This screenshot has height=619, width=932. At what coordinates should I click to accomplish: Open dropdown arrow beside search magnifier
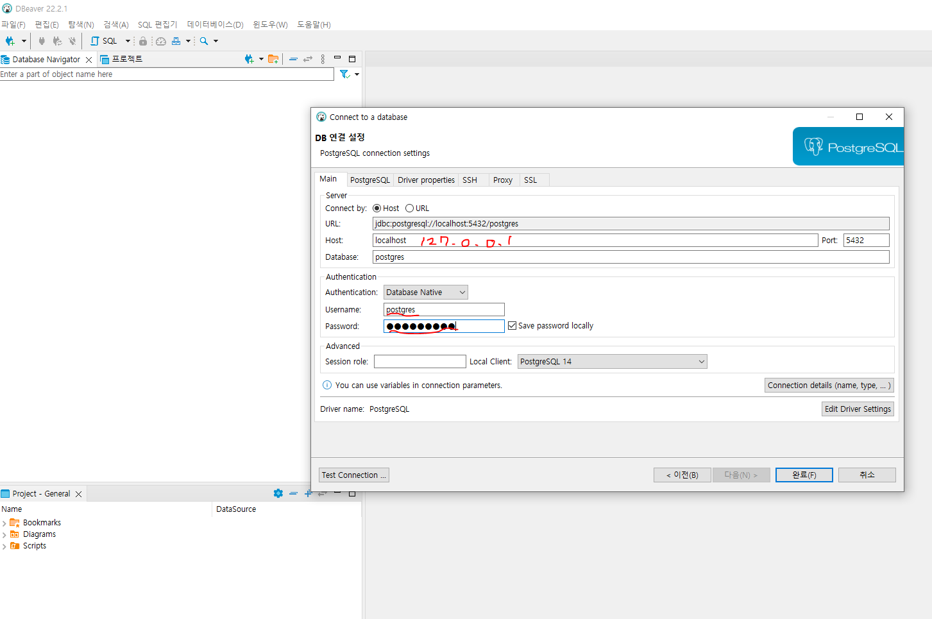216,41
